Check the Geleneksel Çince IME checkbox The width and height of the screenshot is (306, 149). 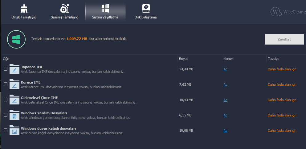(x=6, y=100)
